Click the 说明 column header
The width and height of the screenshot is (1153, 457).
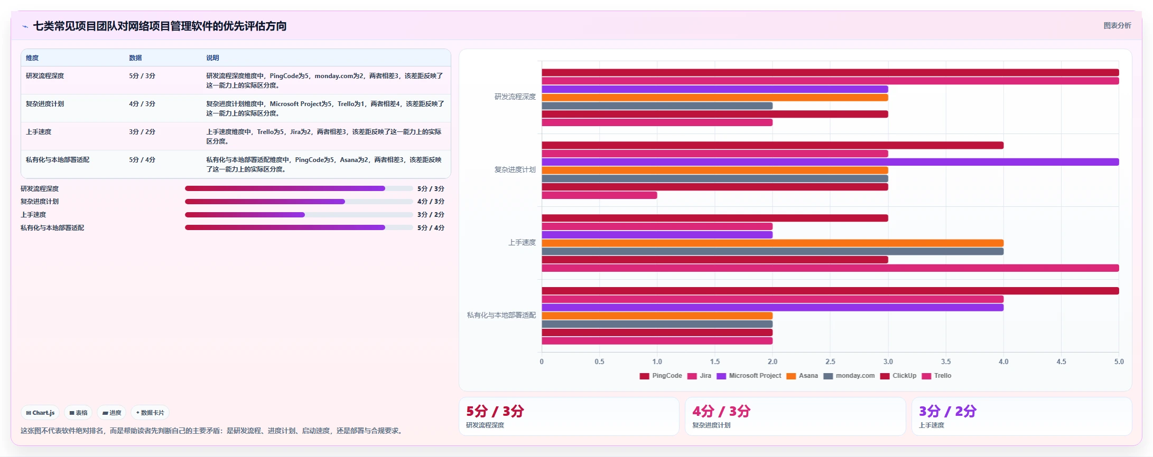pyautogui.click(x=212, y=58)
